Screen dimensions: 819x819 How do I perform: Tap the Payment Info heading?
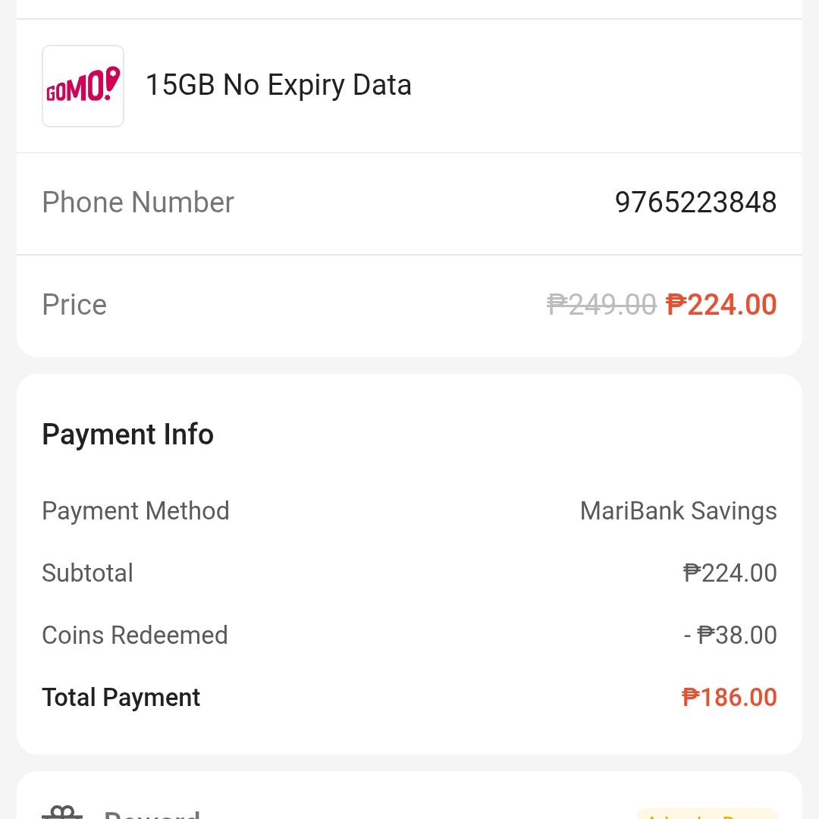pos(128,435)
